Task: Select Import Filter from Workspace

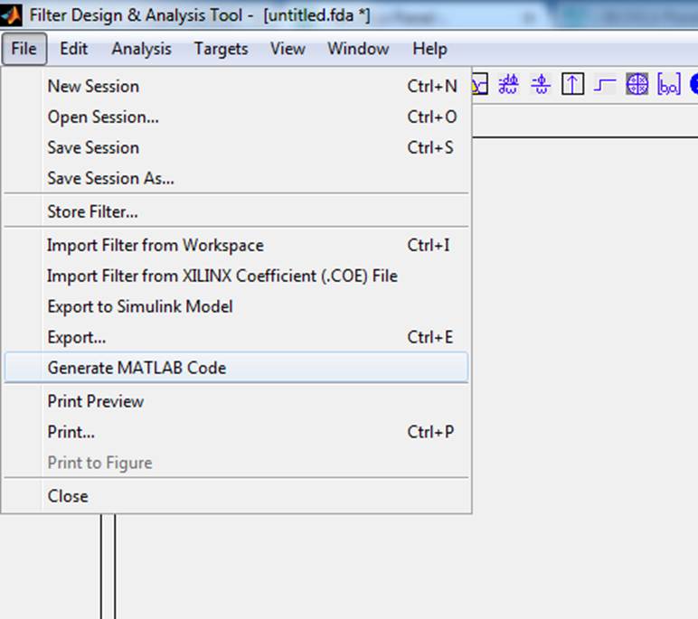Action: point(156,246)
